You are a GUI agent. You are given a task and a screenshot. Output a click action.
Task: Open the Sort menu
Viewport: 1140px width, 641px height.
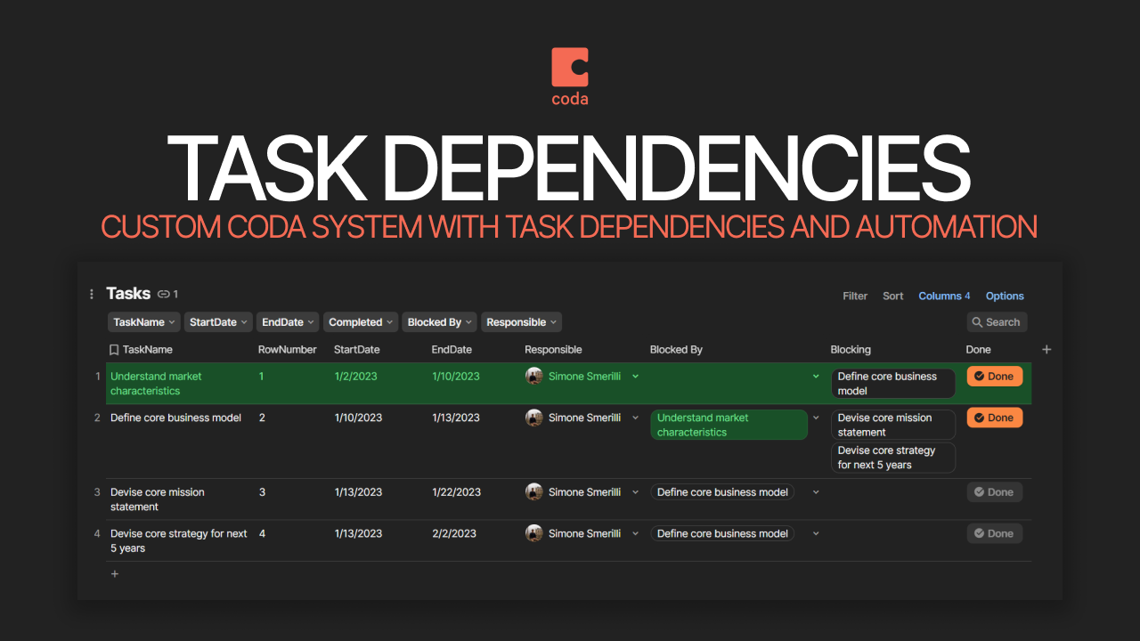tap(892, 296)
